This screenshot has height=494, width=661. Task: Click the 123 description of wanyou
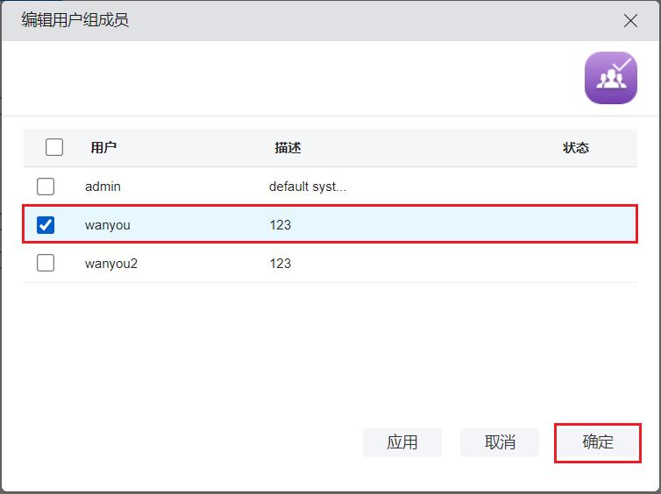tap(280, 225)
